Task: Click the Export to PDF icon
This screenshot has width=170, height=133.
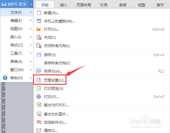Action: [39, 105]
